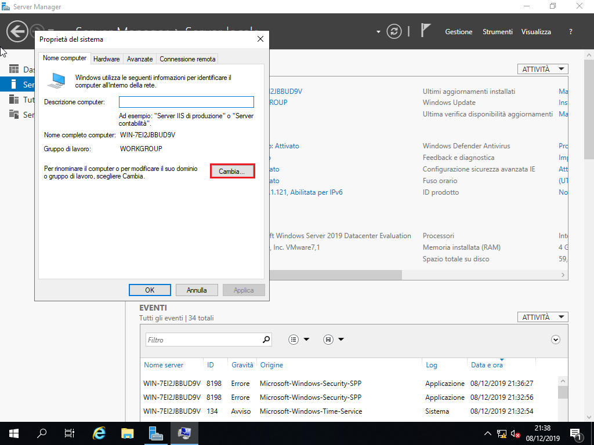The width and height of the screenshot is (594, 445).
Task: Open the save query disk icon
Action: (x=328, y=340)
